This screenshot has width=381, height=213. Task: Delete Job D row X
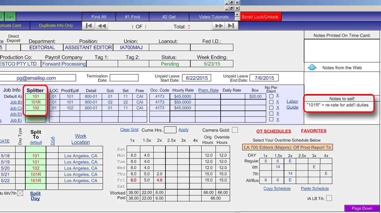(x=277, y=113)
